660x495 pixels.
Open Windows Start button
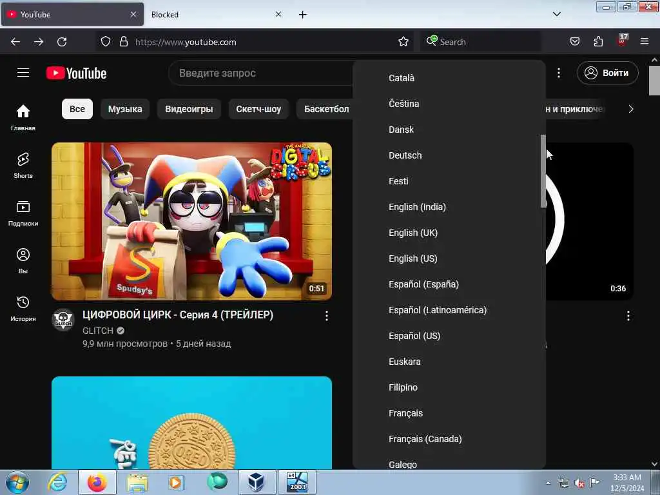click(17, 482)
